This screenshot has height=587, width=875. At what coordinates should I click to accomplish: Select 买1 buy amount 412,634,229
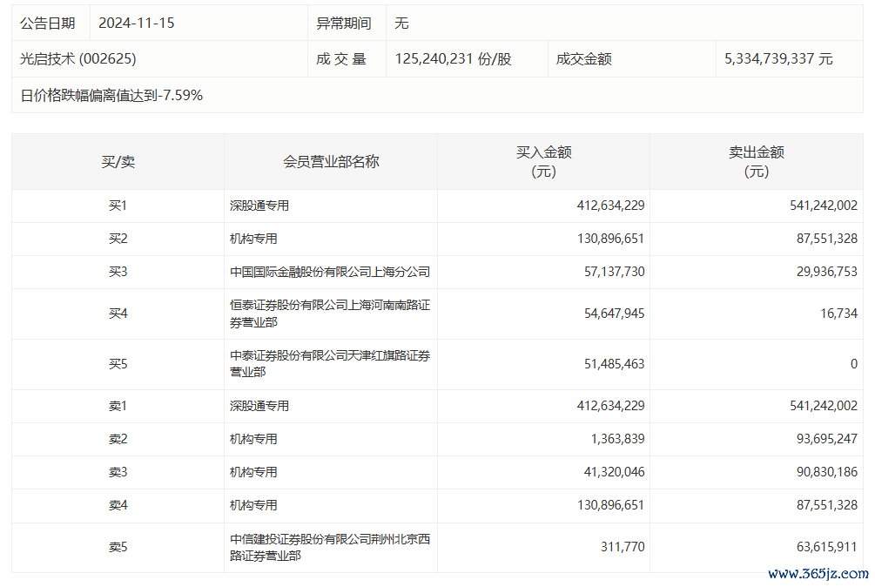pyautogui.click(x=610, y=206)
